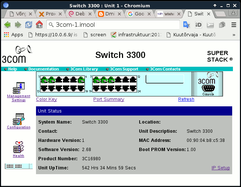Select port 2 on the switch

[x=51, y=80]
